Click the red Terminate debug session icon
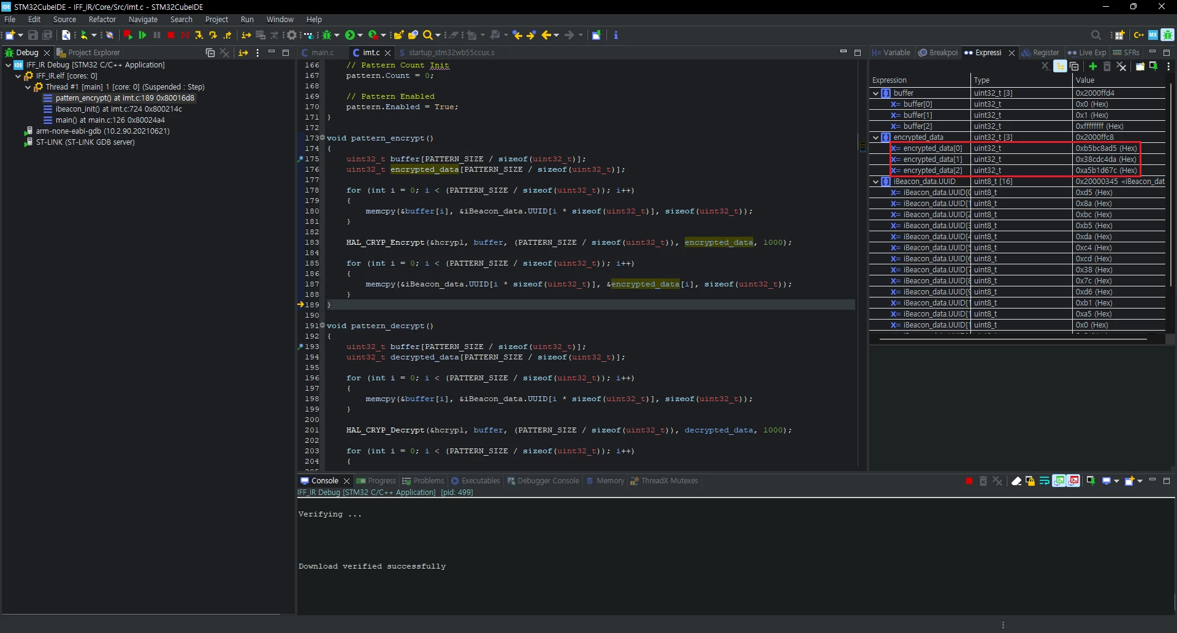This screenshot has height=633, width=1177. point(171,36)
